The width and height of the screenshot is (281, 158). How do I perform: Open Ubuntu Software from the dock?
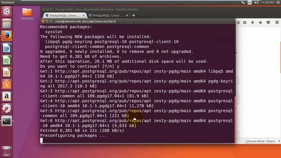pos(7,85)
